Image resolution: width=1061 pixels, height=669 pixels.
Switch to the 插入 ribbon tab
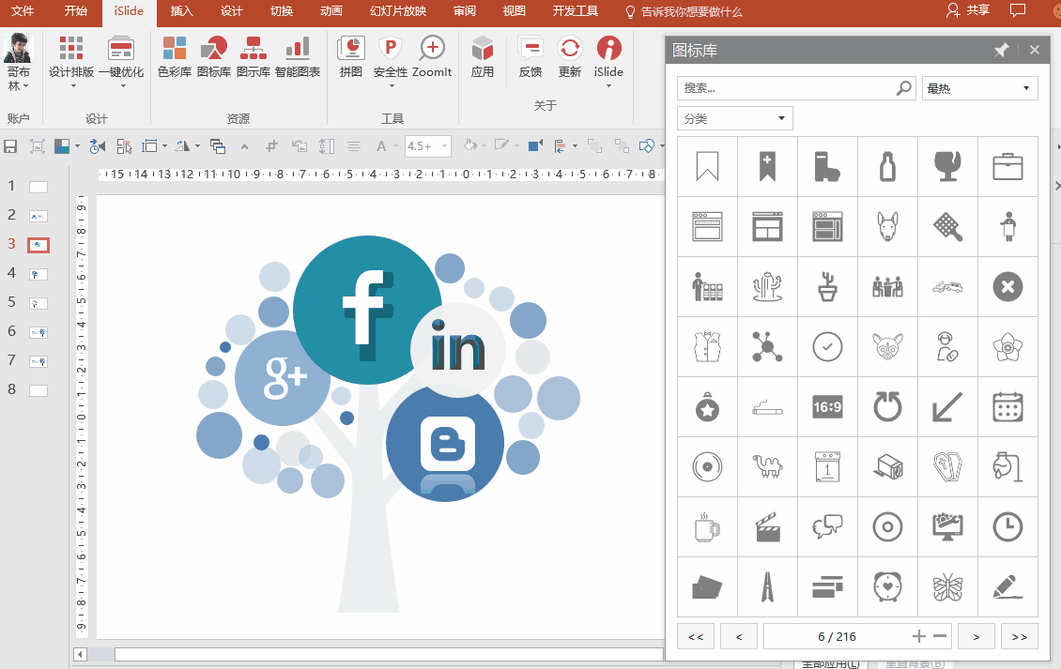click(181, 11)
